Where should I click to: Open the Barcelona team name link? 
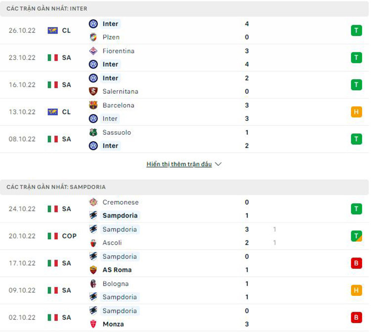[118, 105]
